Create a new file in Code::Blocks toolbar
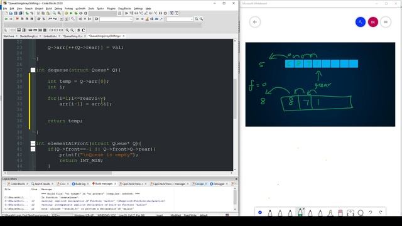402x226 pixels. pos(6,13)
